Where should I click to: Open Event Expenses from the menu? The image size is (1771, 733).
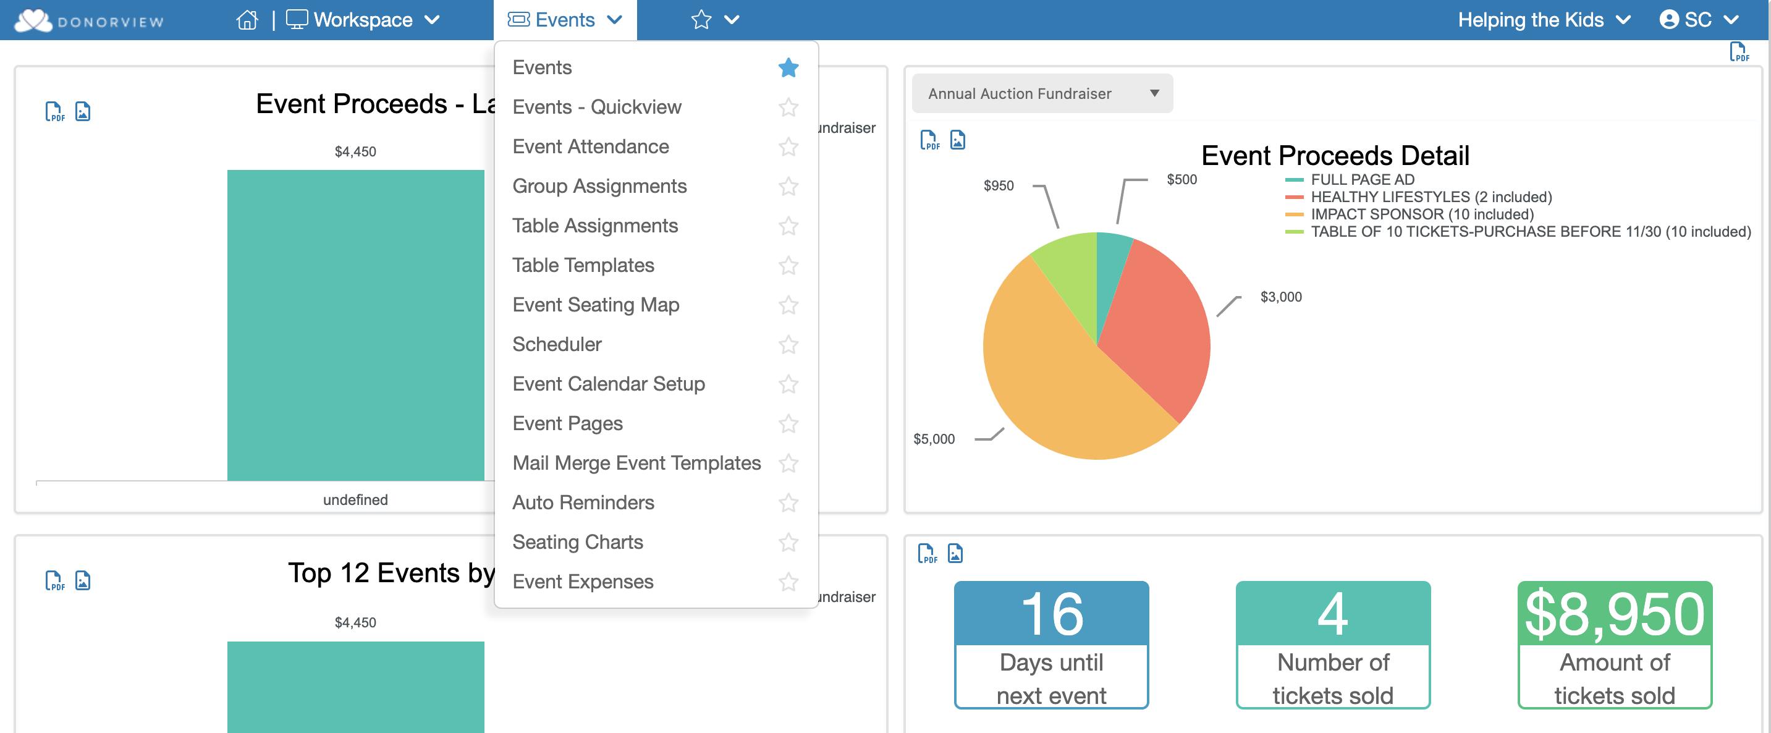point(582,582)
